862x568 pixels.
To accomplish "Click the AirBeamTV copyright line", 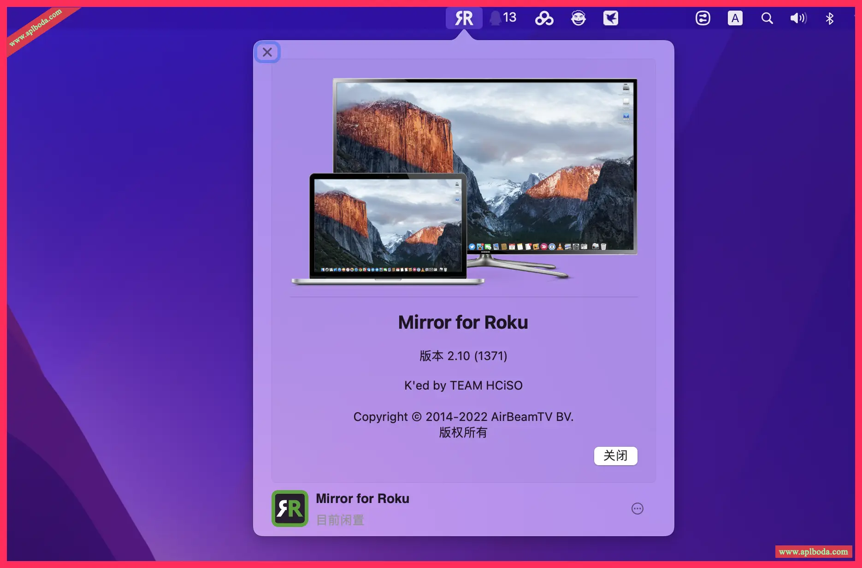I will pos(463,417).
